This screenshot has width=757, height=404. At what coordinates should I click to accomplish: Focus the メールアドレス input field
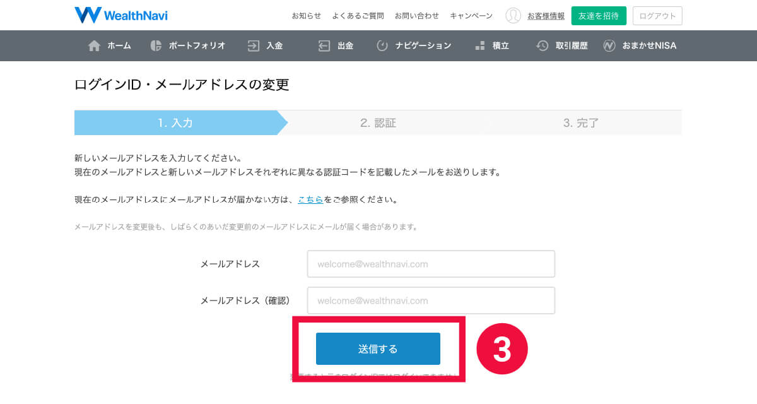431,264
